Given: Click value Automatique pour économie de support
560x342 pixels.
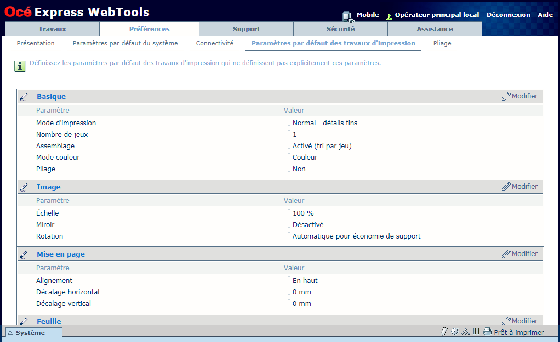Looking at the screenshot, I should point(356,236).
